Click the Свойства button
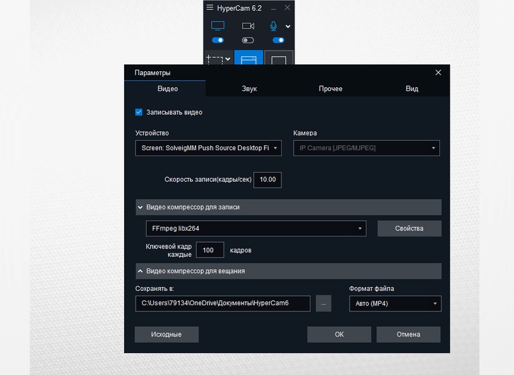Image resolution: width=514 pixels, height=375 pixels. [409, 229]
